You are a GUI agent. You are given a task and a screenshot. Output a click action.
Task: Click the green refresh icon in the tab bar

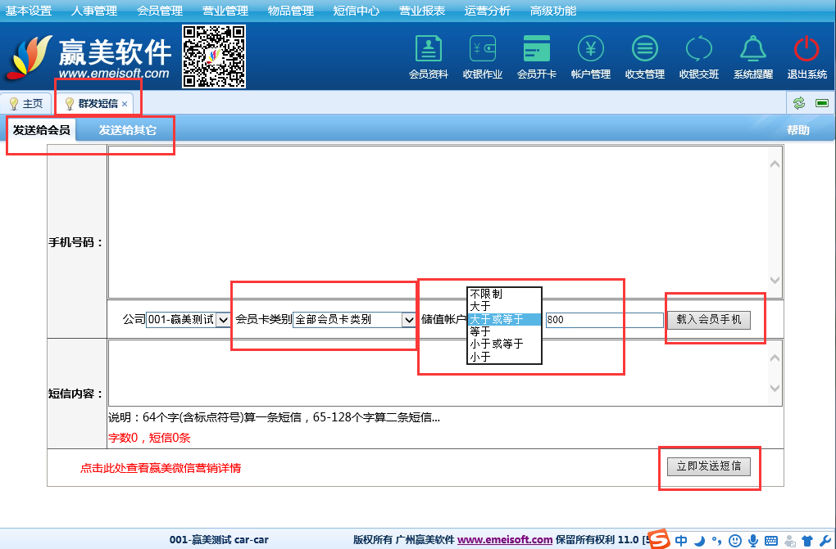pyautogui.click(x=798, y=103)
